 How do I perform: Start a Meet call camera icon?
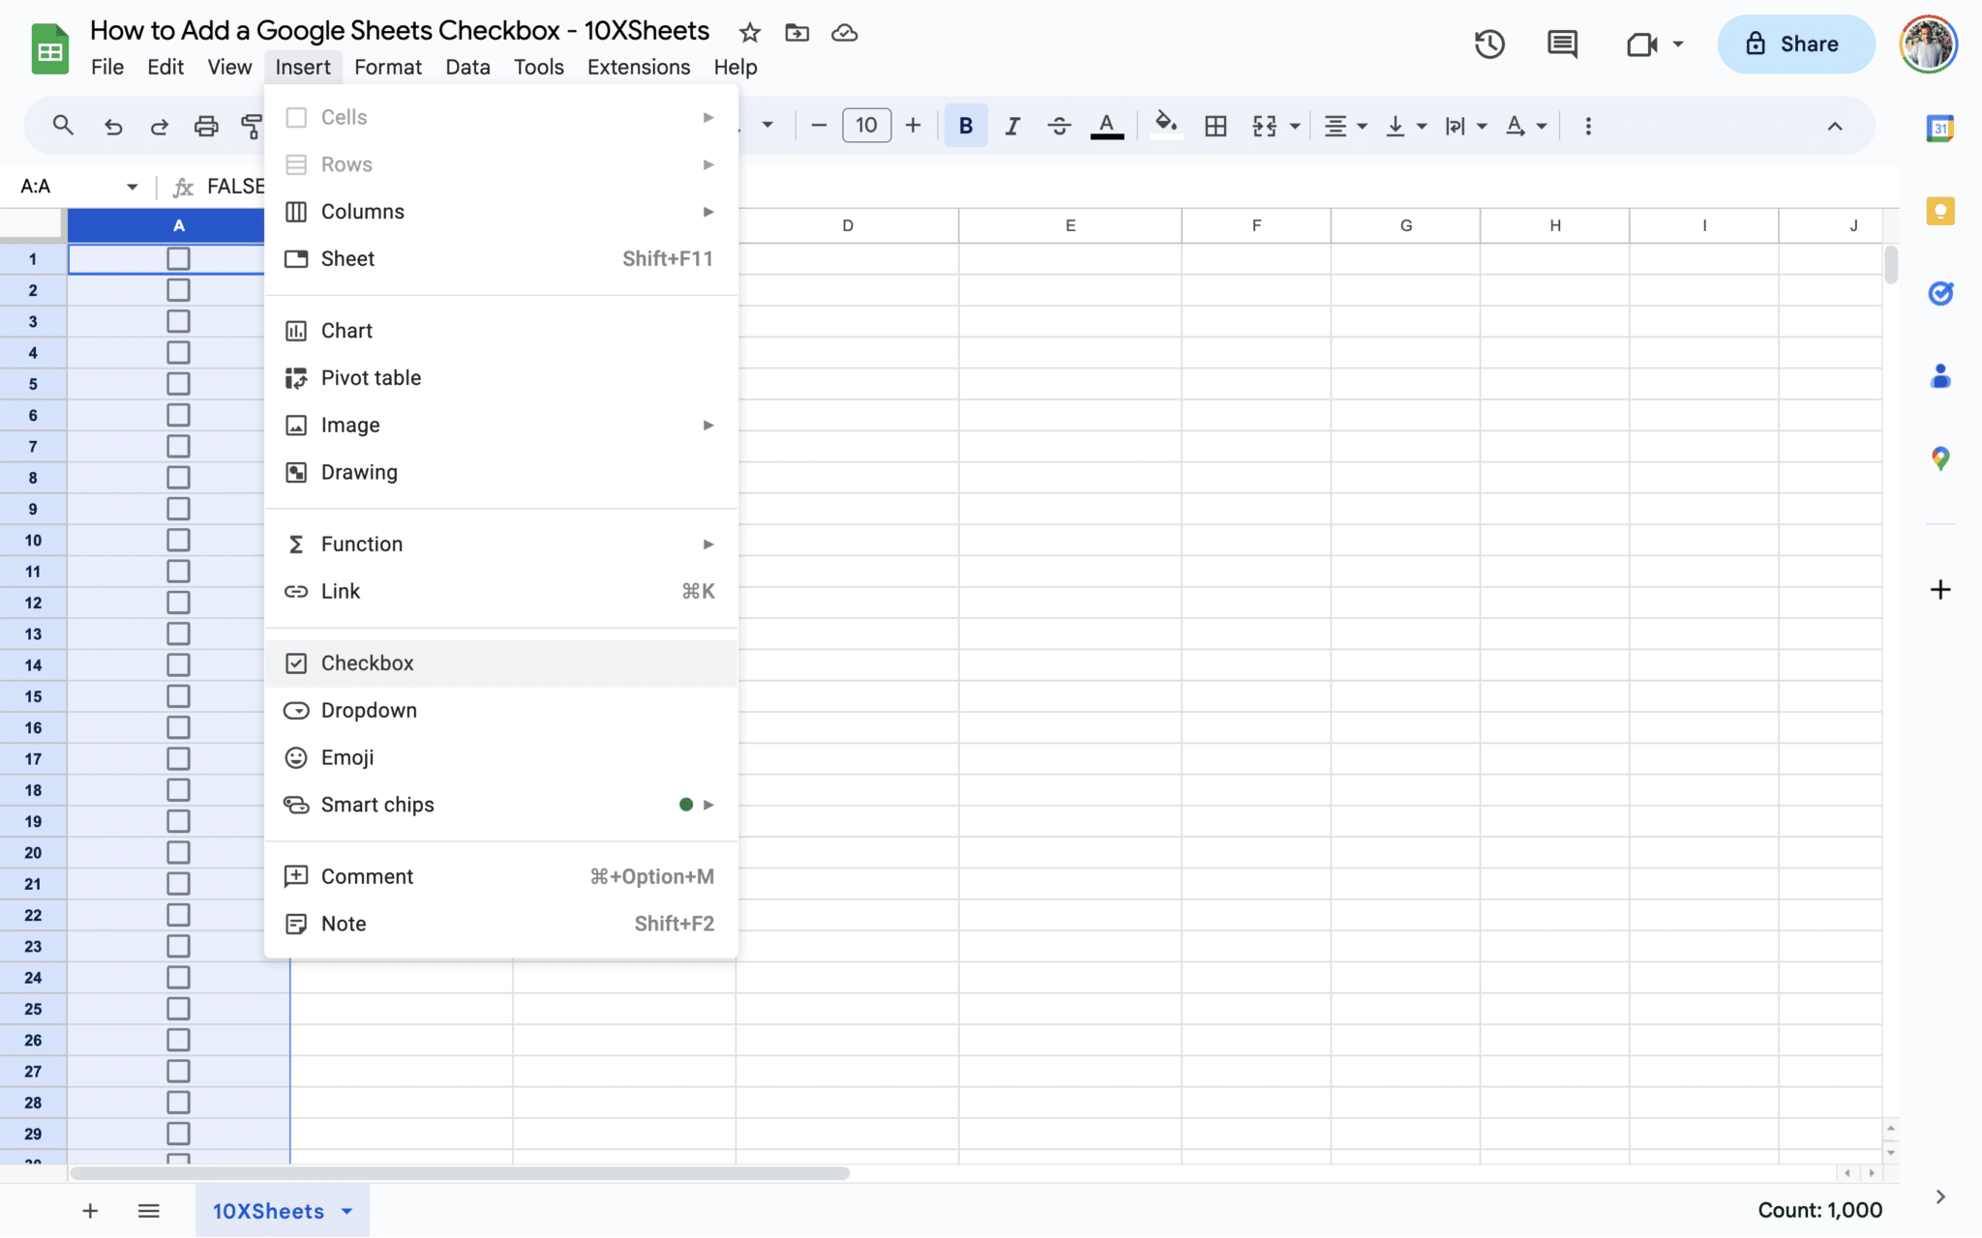pyautogui.click(x=1642, y=44)
